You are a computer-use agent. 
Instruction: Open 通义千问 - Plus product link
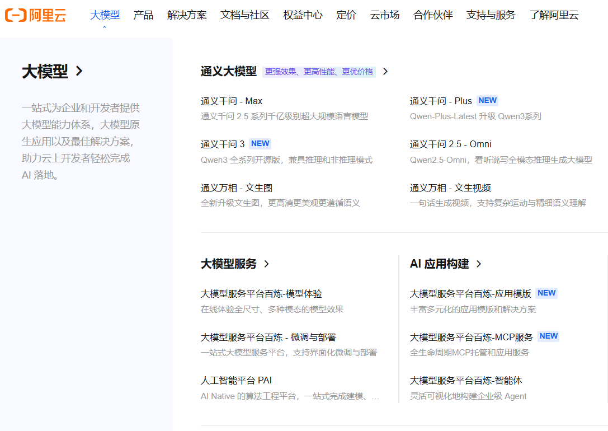coord(441,101)
